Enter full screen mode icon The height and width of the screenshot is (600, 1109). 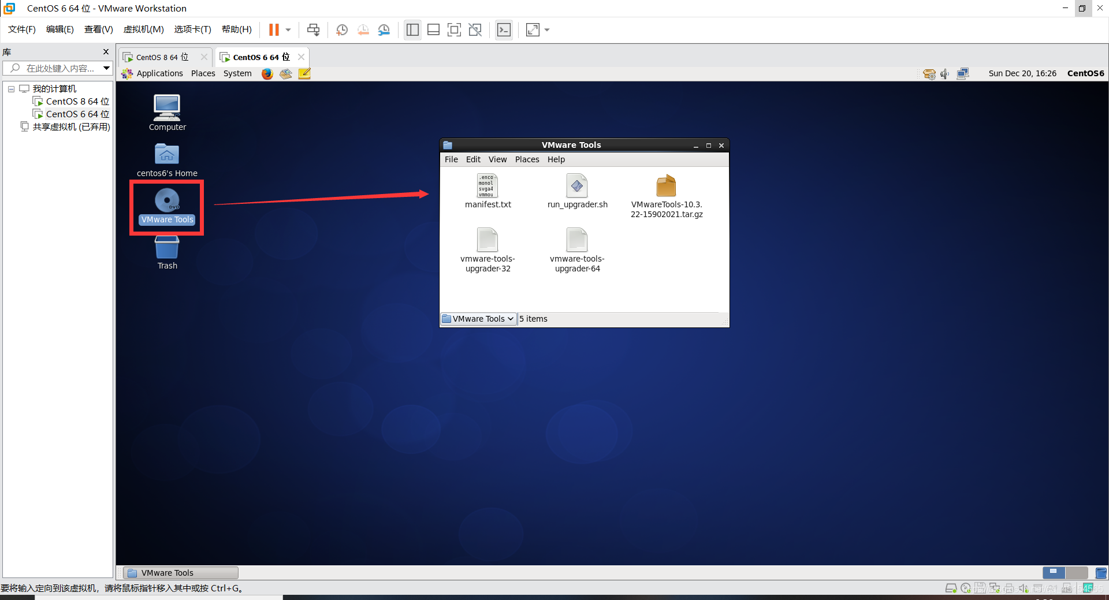[454, 29]
